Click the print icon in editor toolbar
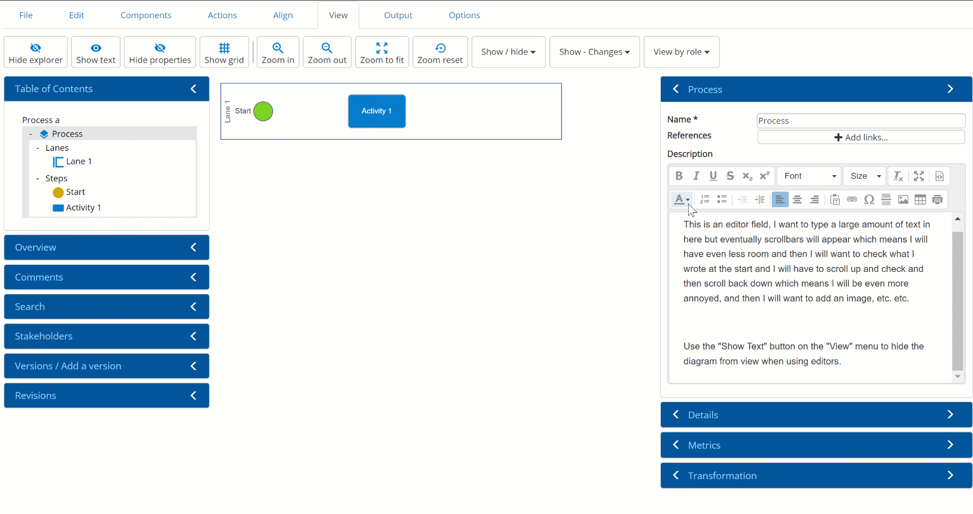 (x=938, y=200)
